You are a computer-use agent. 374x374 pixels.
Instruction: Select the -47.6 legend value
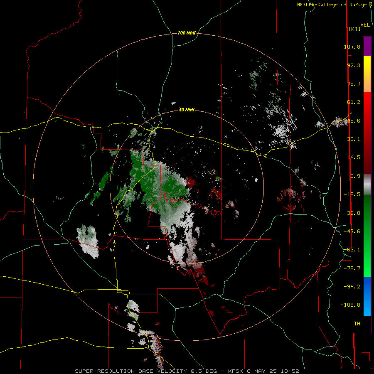[x=352, y=231]
